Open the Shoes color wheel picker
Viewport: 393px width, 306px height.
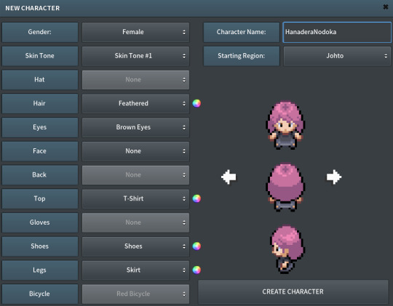(x=196, y=246)
